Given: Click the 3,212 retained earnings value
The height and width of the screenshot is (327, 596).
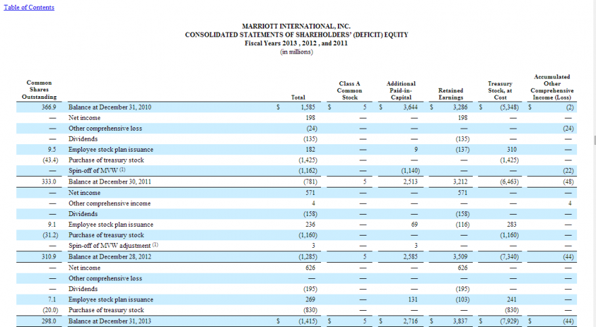Looking at the screenshot, I should point(460,181).
